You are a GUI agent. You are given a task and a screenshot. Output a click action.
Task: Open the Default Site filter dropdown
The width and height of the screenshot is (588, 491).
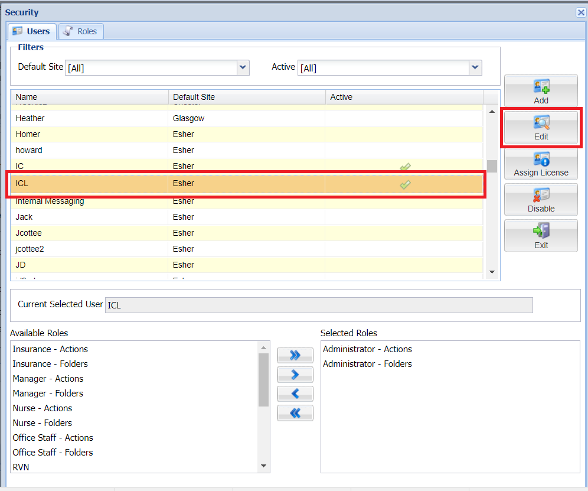(243, 67)
